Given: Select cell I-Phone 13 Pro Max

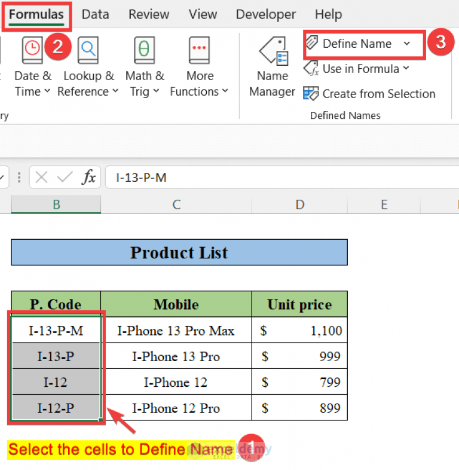Looking at the screenshot, I should (x=176, y=330).
